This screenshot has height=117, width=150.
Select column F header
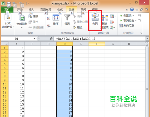[x=97, y=44]
